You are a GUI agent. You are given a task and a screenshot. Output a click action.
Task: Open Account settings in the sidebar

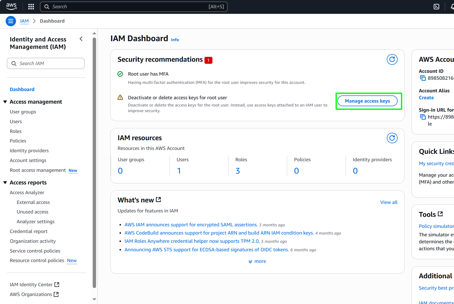[x=28, y=160]
